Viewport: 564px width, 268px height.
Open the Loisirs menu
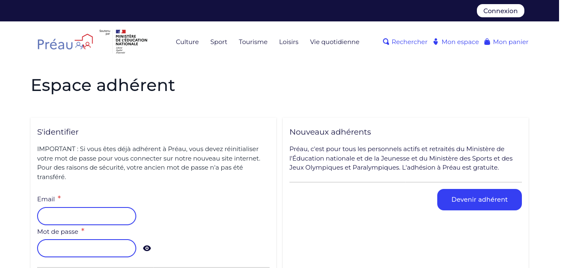pos(289,42)
